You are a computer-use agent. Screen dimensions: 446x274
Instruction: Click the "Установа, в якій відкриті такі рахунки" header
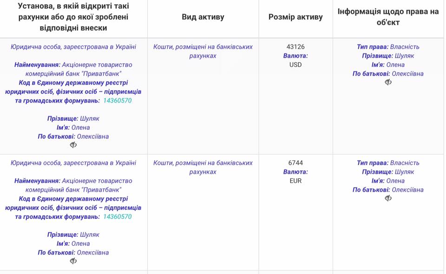click(73, 17)
